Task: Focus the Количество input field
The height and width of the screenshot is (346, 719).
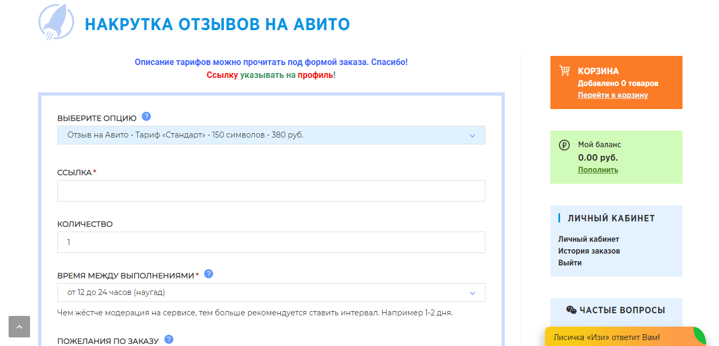Action: pos(271,242)
